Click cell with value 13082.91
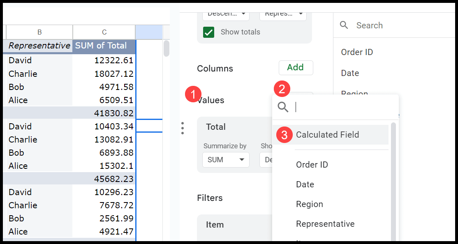This screenshot has width=458, height=244. [x=104, y=140]
